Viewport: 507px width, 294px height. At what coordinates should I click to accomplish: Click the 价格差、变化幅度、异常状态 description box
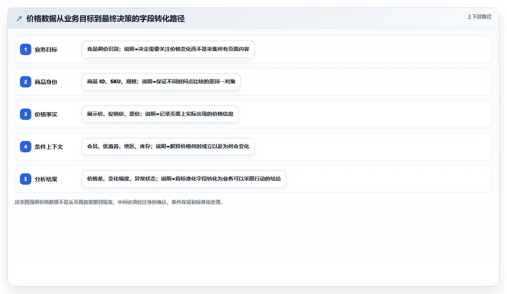coord(184,179)
